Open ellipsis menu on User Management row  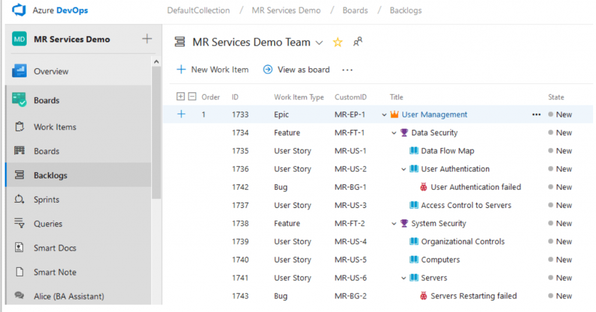click(x=536, y=115)
